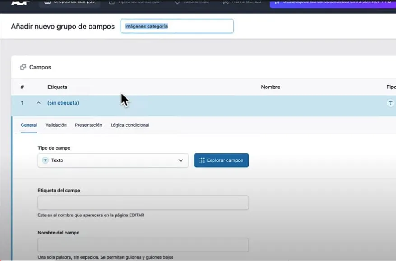Focus the Etiqueta del campo text box
396x261 pixels.
click(143, 202)
